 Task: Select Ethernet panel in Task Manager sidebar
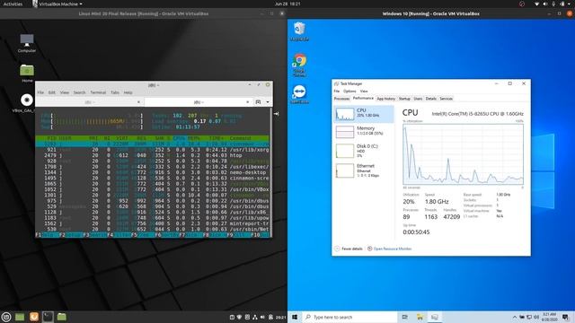point(364,170)
